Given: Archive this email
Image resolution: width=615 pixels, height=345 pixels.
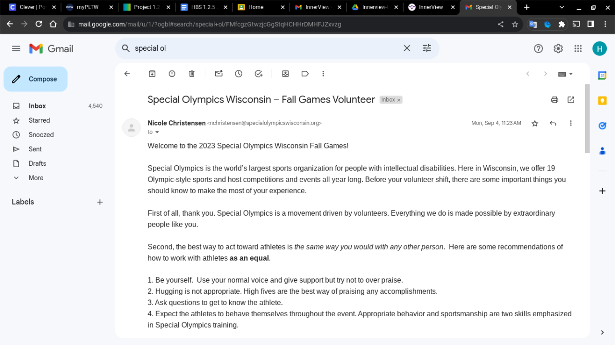Looking at the screenshot, I should pos(152,74).
